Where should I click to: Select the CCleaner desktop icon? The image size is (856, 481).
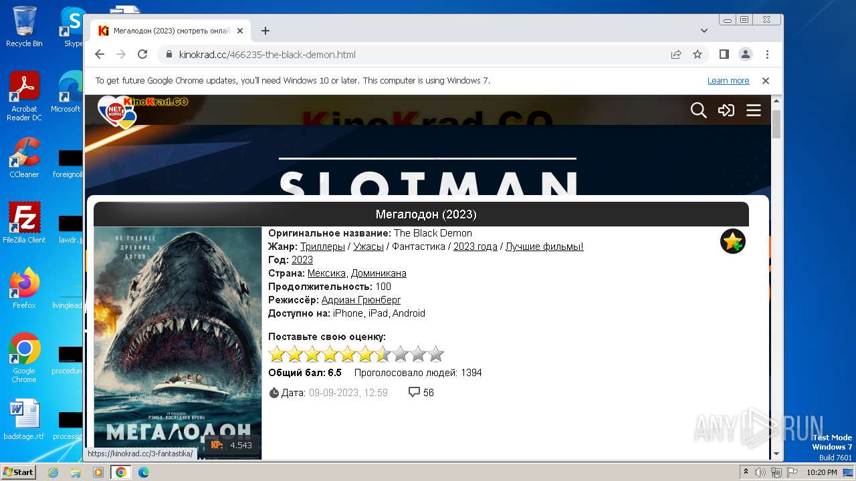[24, 158]
